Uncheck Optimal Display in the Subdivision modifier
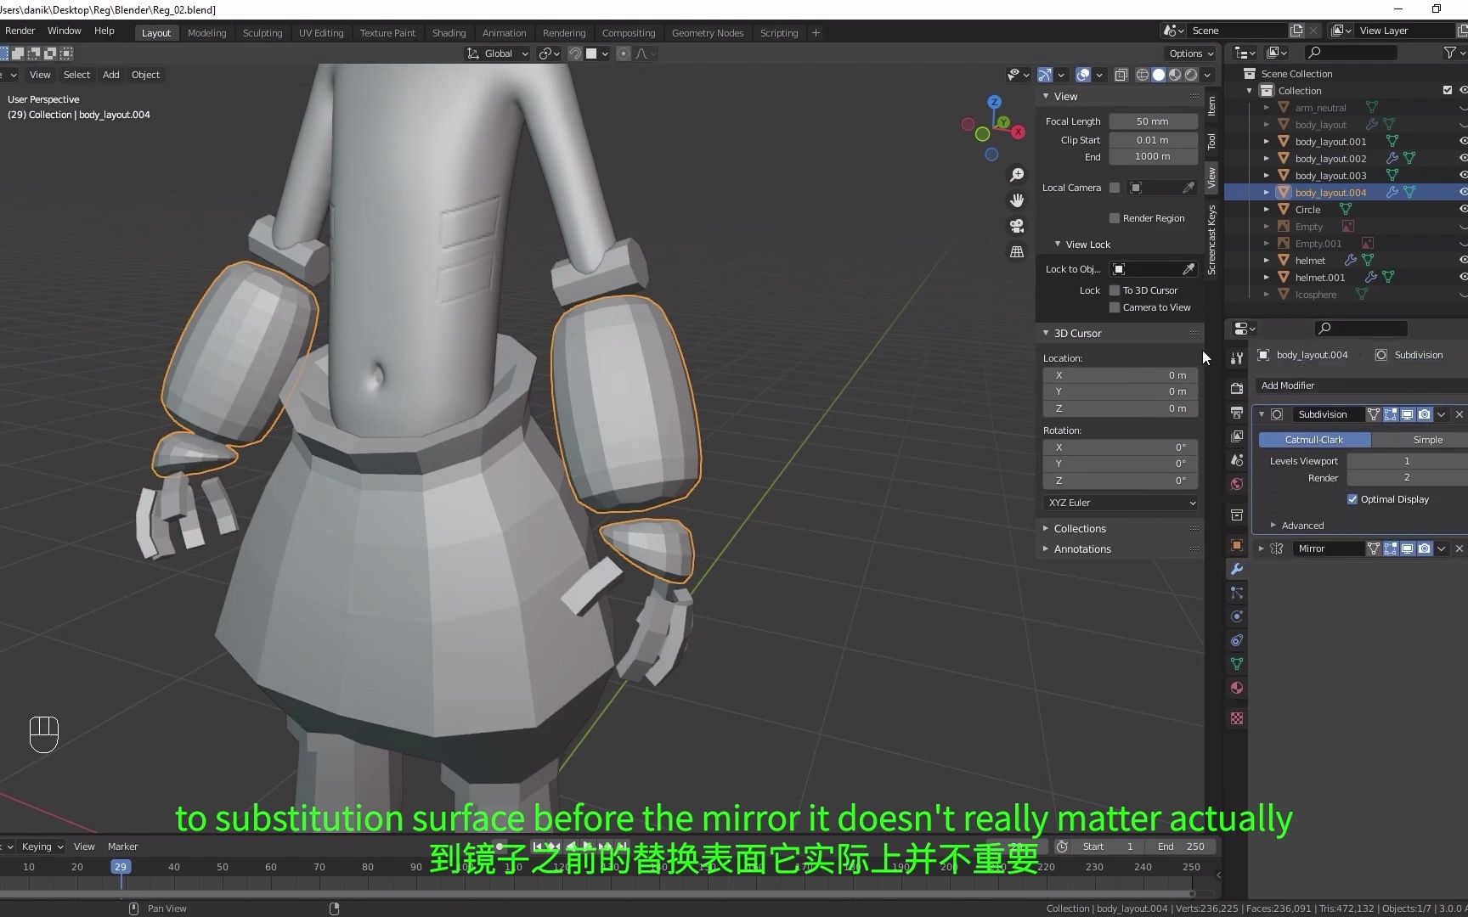Image resolution: width=1468 pixels, height=917 pixels. 1352,499
